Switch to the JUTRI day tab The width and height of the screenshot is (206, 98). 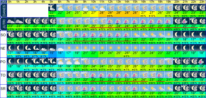click(3, 24)
